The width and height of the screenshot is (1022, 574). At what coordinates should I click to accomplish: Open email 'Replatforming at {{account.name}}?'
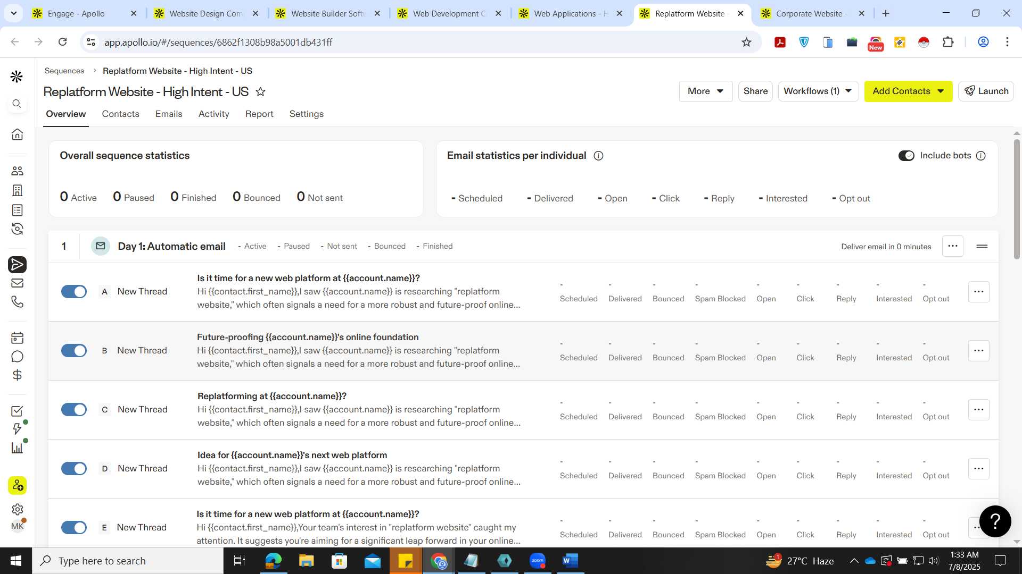(272, 396)
